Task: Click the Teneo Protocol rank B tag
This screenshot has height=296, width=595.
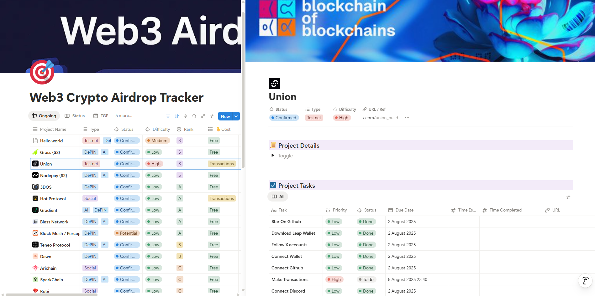Action: 180,245
